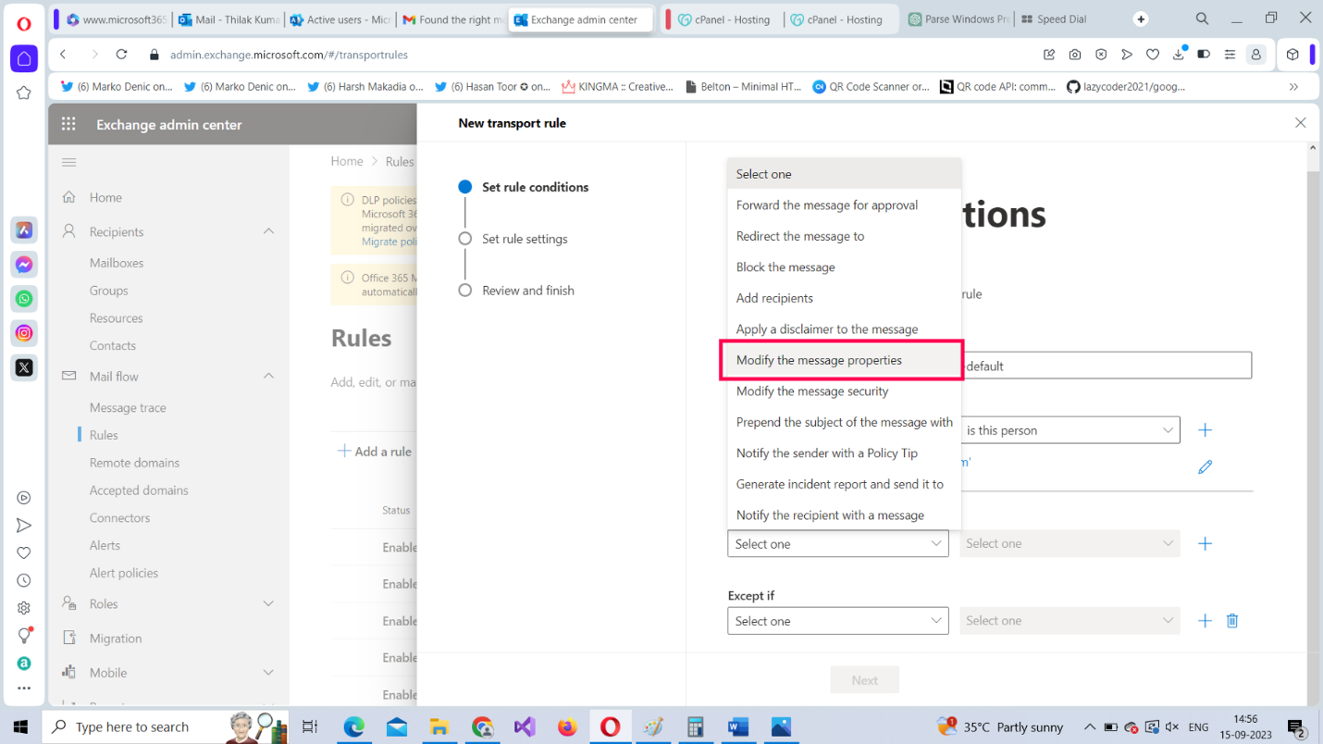
Task: Open Messenger in the Opera sidebar
Action: coord(24,265)
